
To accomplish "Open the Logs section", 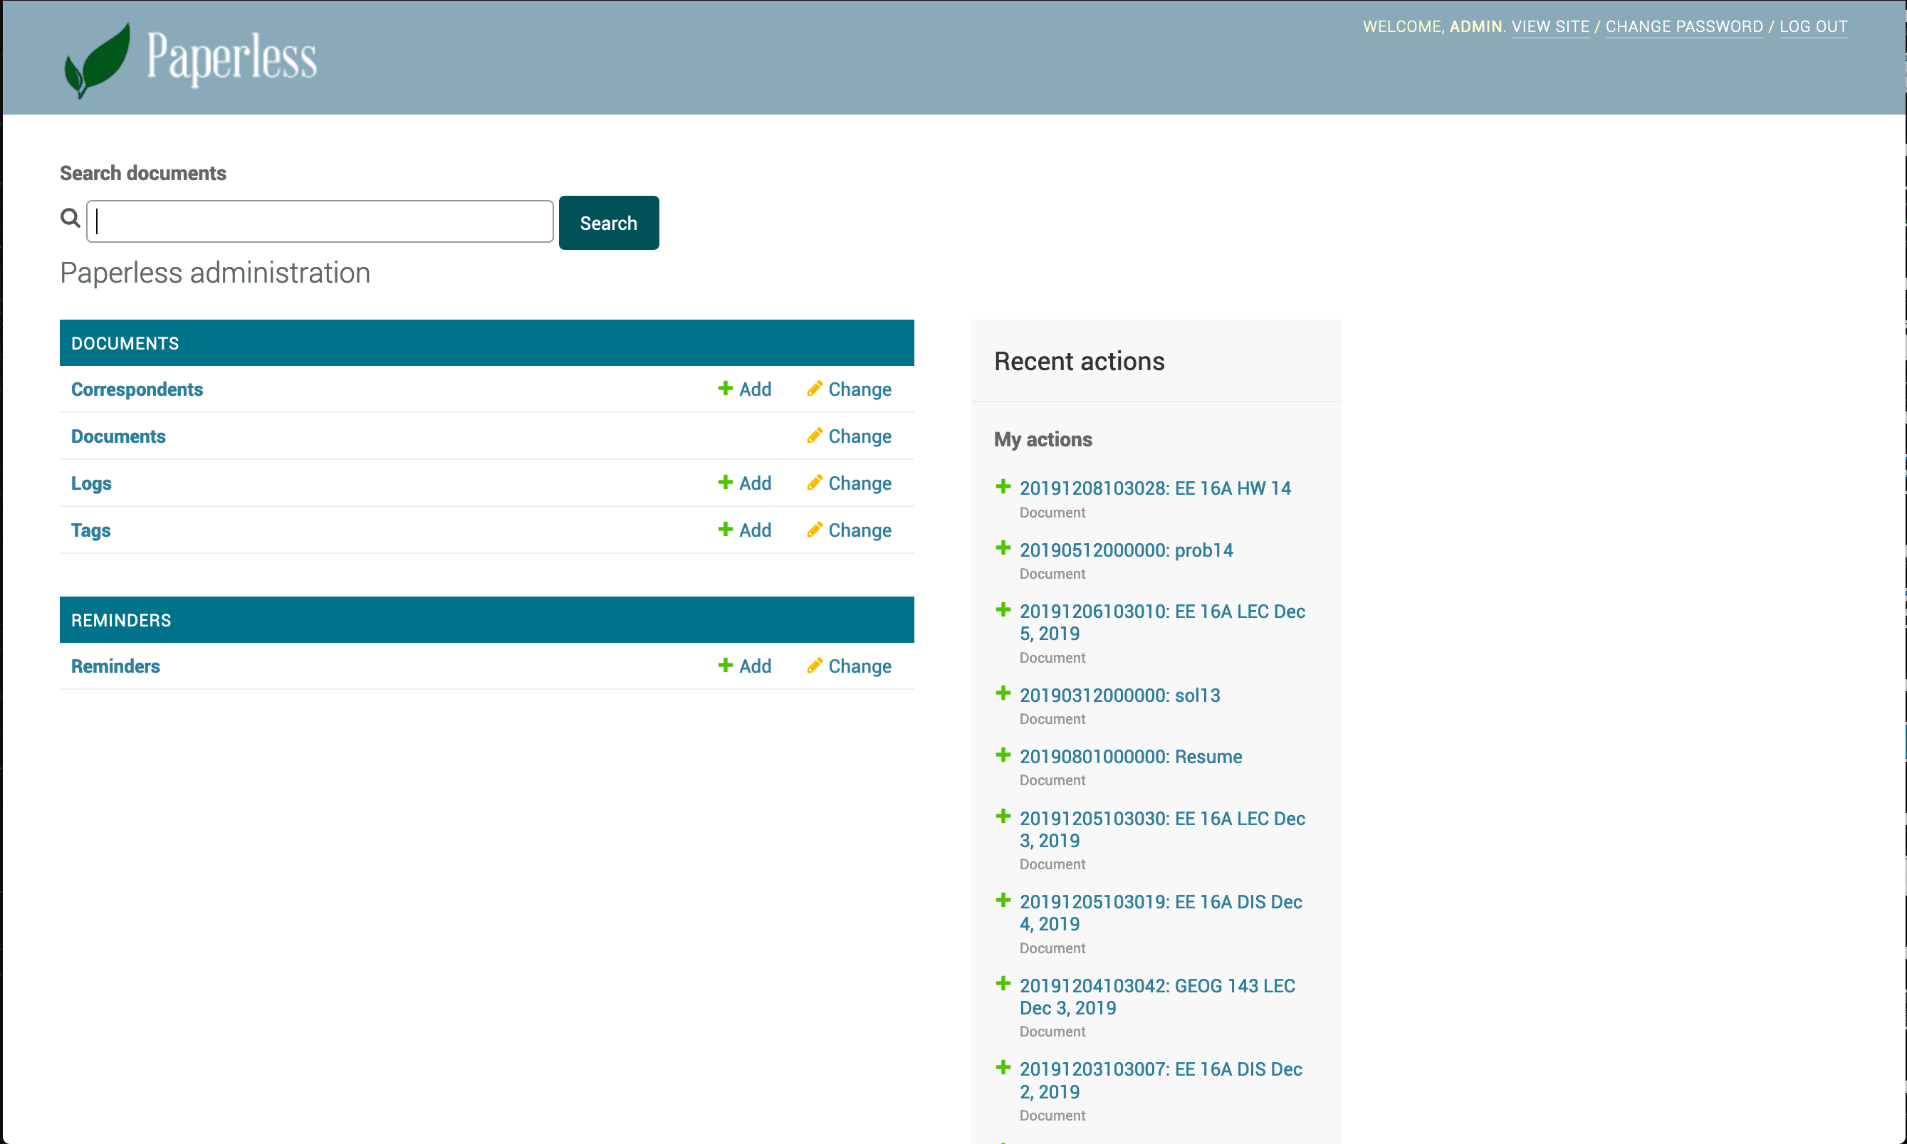I will point(91,483).
